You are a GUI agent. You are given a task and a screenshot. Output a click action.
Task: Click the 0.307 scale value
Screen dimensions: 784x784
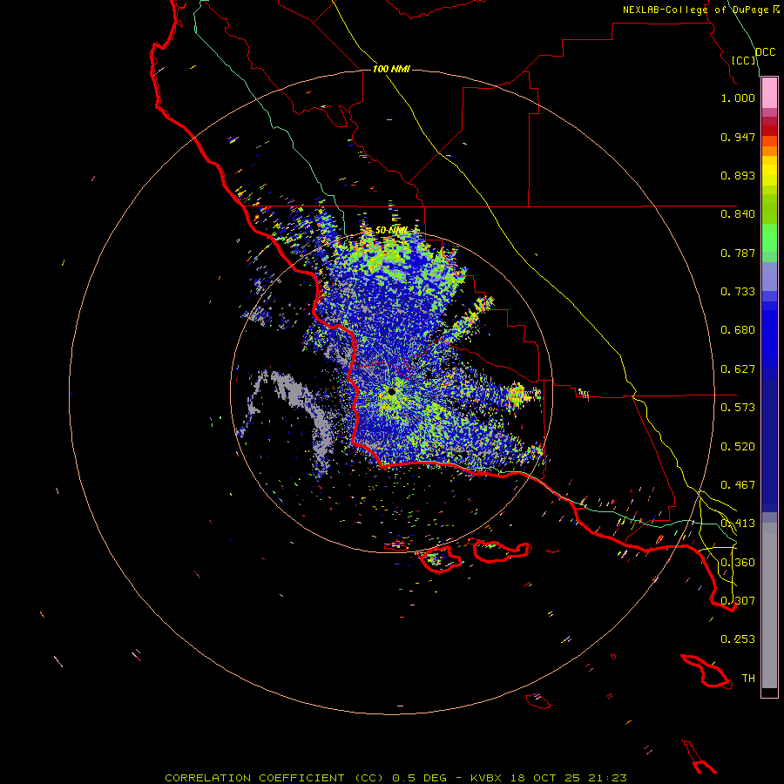(738, 601)
